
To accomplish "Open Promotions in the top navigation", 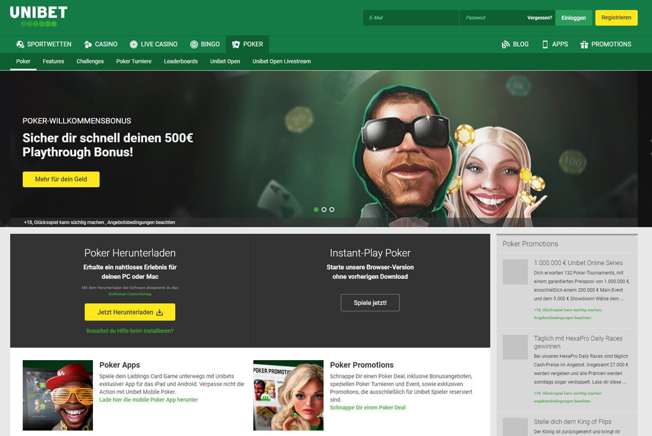I will [606, 44].
